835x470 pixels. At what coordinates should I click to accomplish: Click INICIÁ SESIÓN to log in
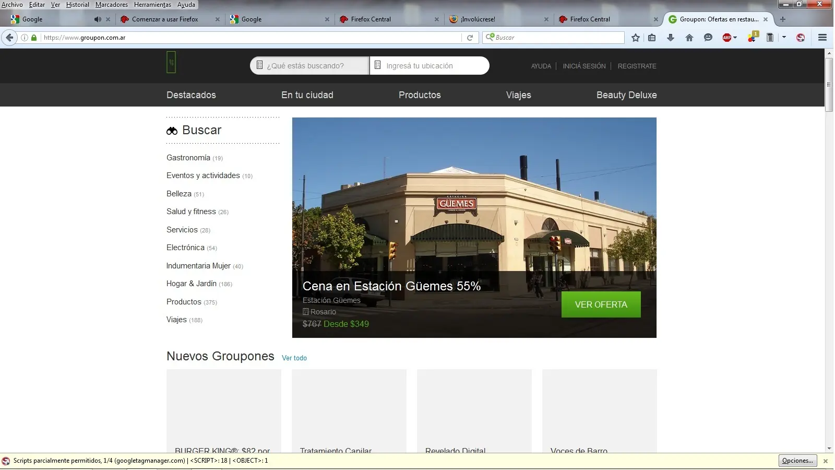[x=584, y=66]
